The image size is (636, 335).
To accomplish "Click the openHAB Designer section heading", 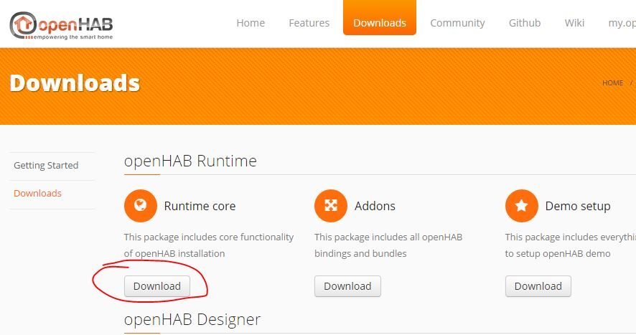I will 192,320.
